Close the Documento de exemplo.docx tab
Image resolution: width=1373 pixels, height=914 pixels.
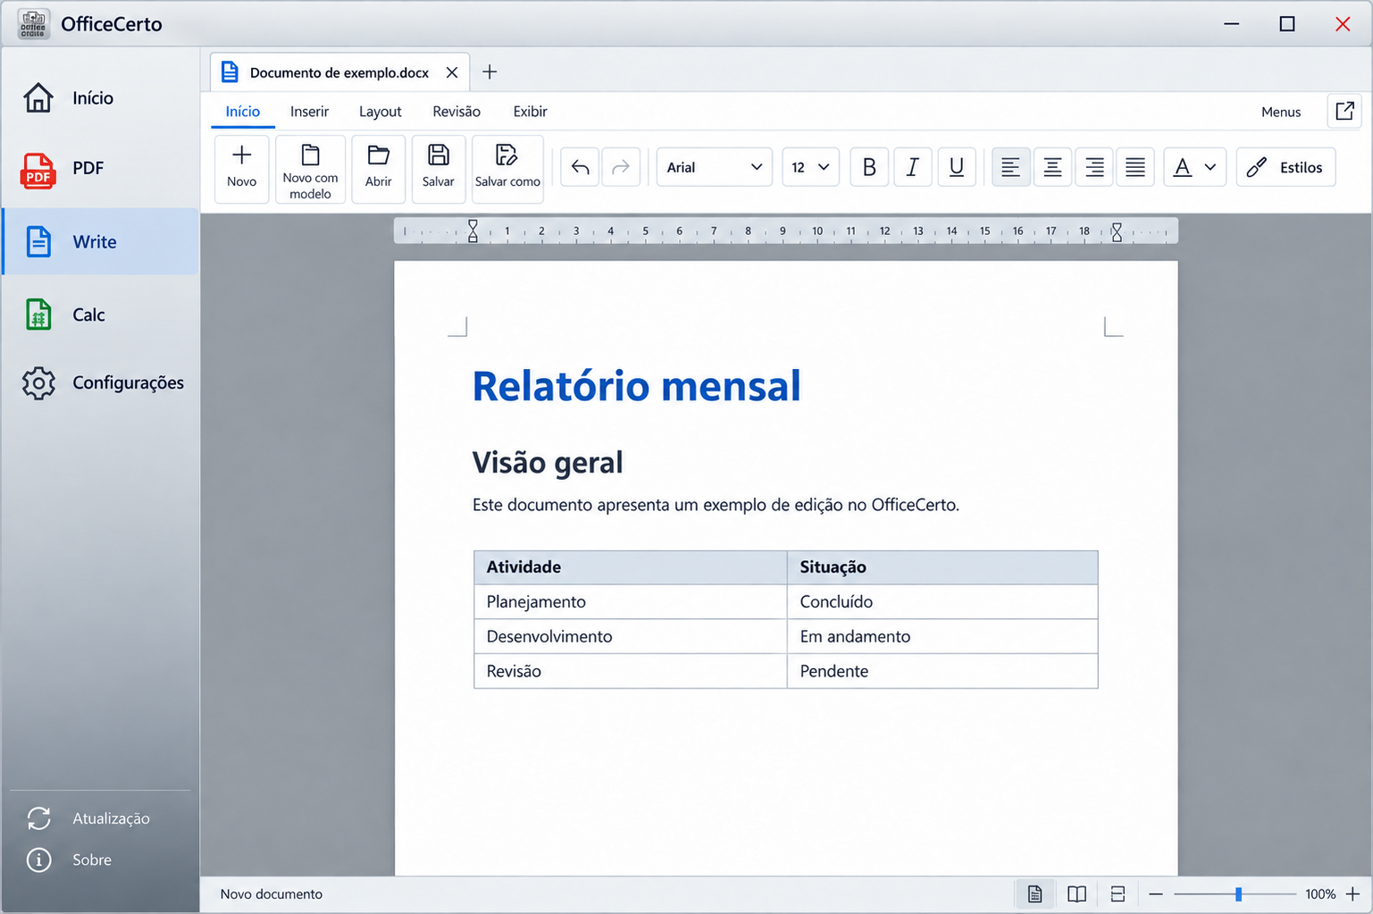(x=452, y=72)
